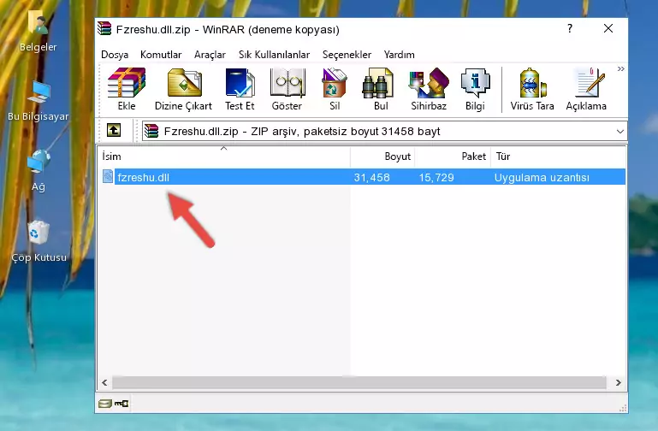
Task: Select Bu Bilgisayar desktop icon
Action: tap(39, 92)
